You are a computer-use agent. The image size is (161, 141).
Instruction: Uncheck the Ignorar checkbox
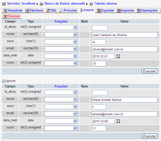pos(4,81)
